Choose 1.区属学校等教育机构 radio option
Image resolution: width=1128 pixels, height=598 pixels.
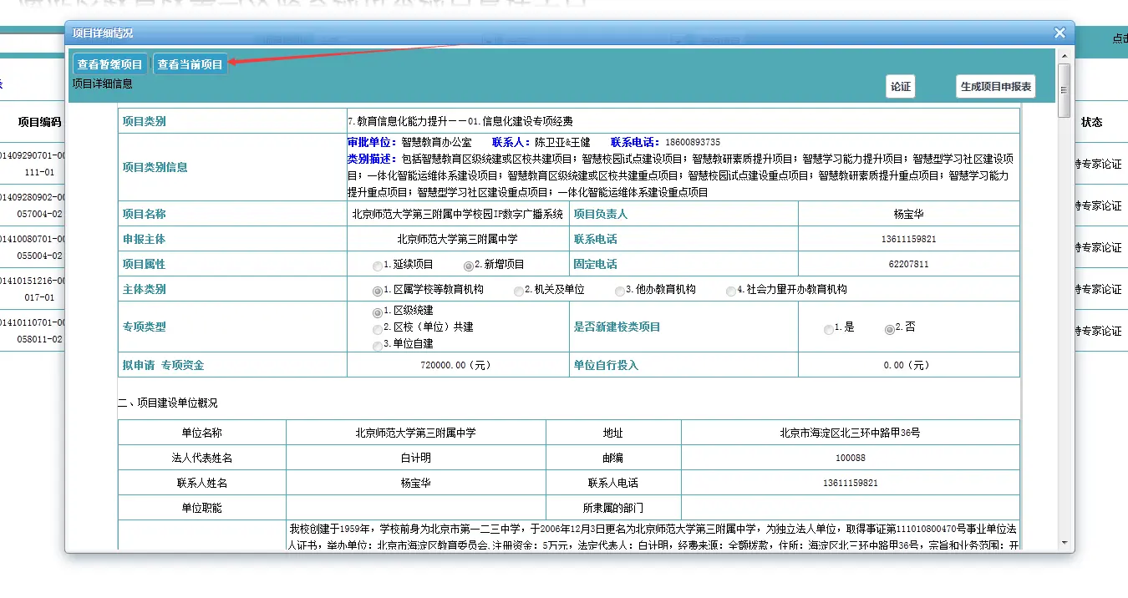(378, 291)
